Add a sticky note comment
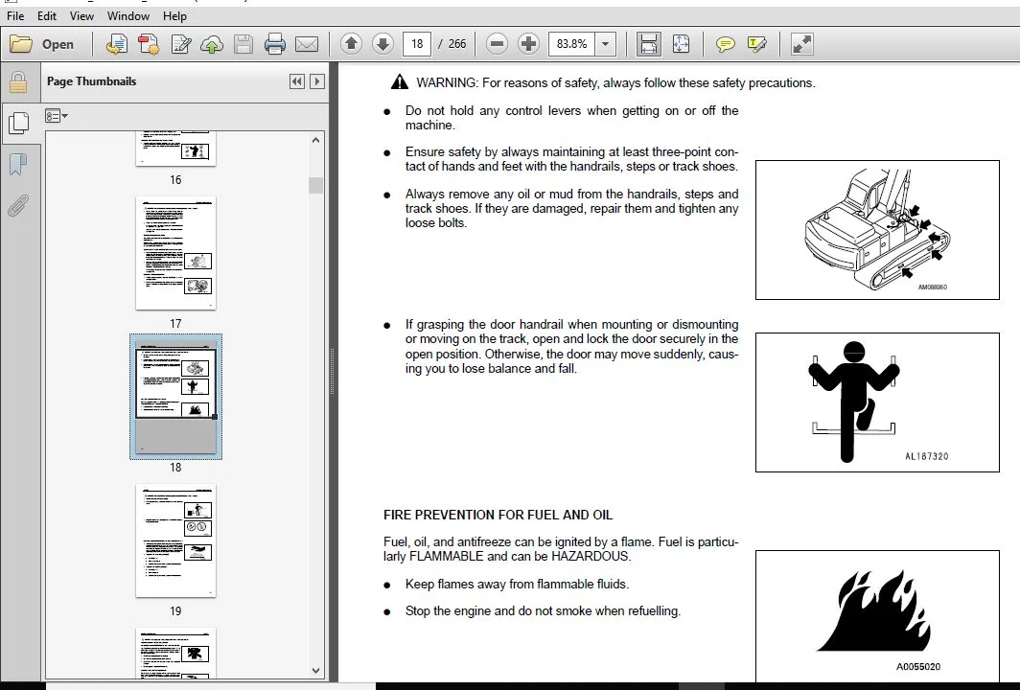1020x690 pixels. [x=725, y=44]
